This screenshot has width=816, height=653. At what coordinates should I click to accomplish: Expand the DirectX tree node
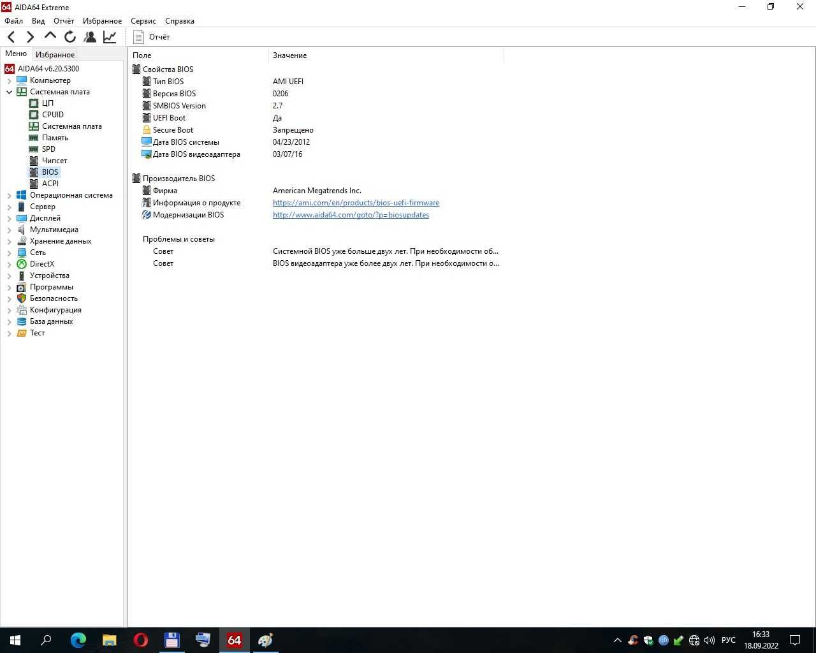(x=10, y=264)
